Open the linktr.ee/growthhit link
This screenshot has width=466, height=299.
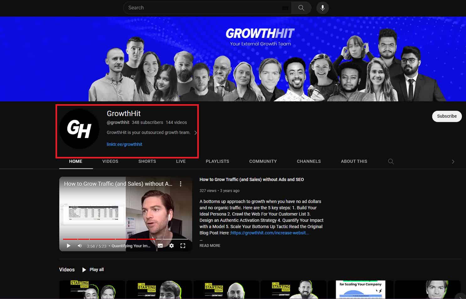tap(124, 144)
